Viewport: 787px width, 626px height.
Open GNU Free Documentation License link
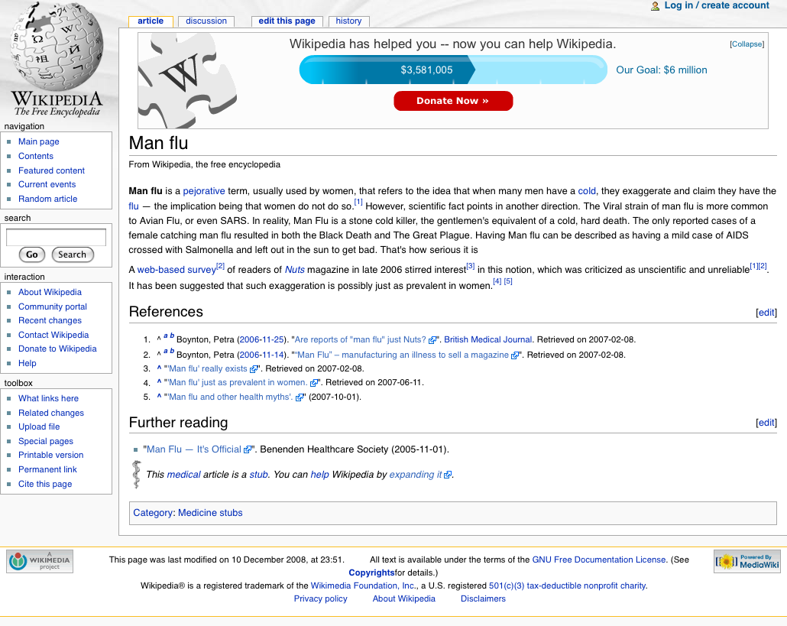tap(599, 560)
